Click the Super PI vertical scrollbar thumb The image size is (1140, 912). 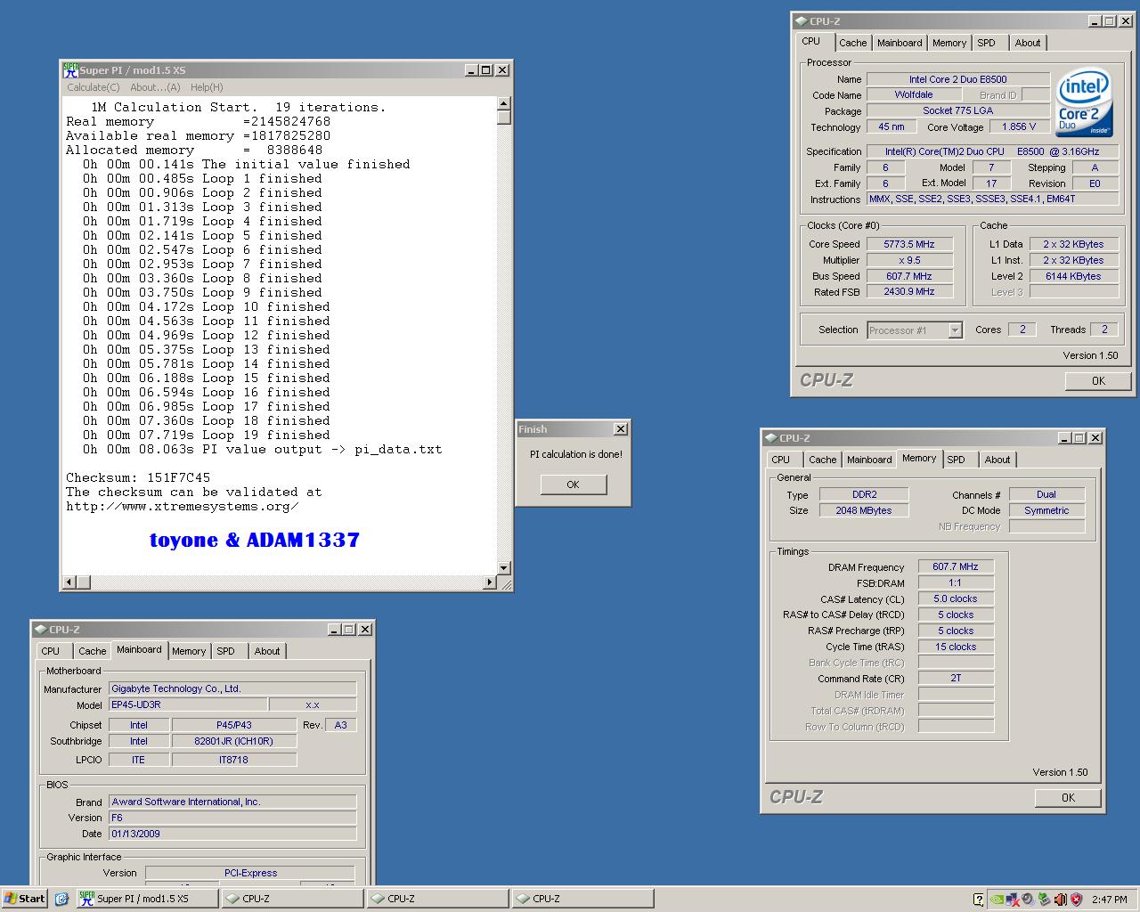pos(504,118)
